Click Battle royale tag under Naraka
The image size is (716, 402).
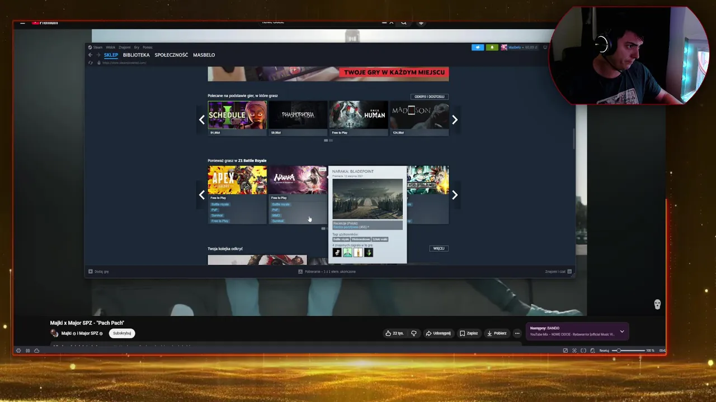tap(281, 204)
